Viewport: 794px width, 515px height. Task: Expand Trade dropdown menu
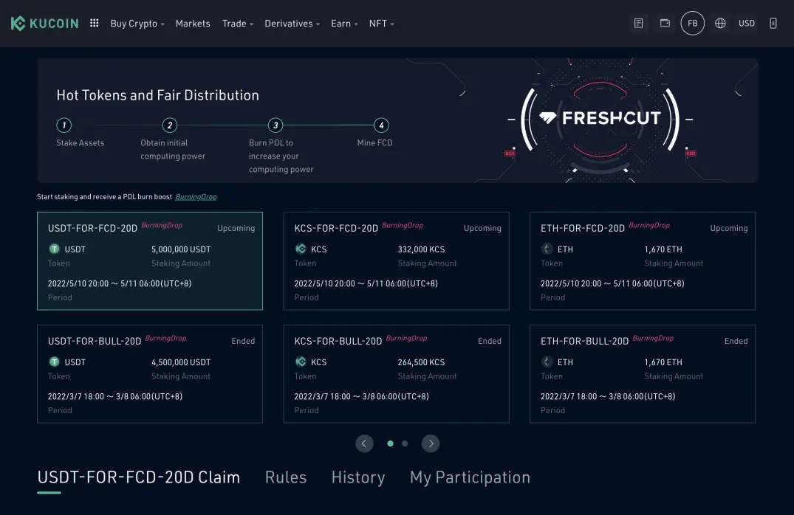click(x=238, y=24)
